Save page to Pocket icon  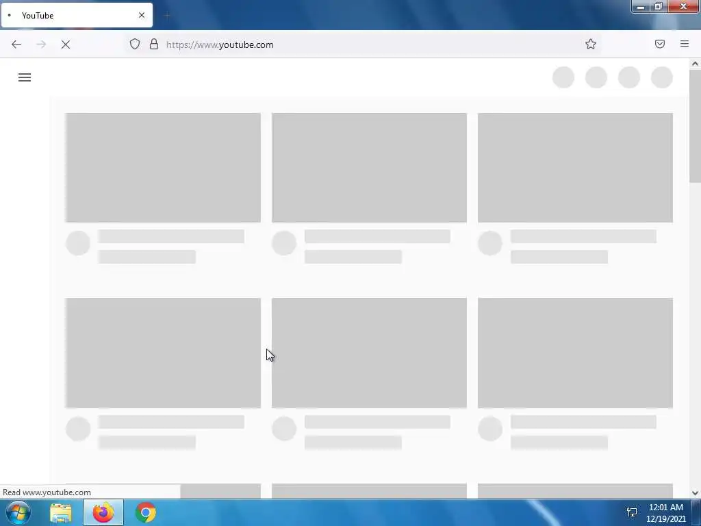(660, 44)
